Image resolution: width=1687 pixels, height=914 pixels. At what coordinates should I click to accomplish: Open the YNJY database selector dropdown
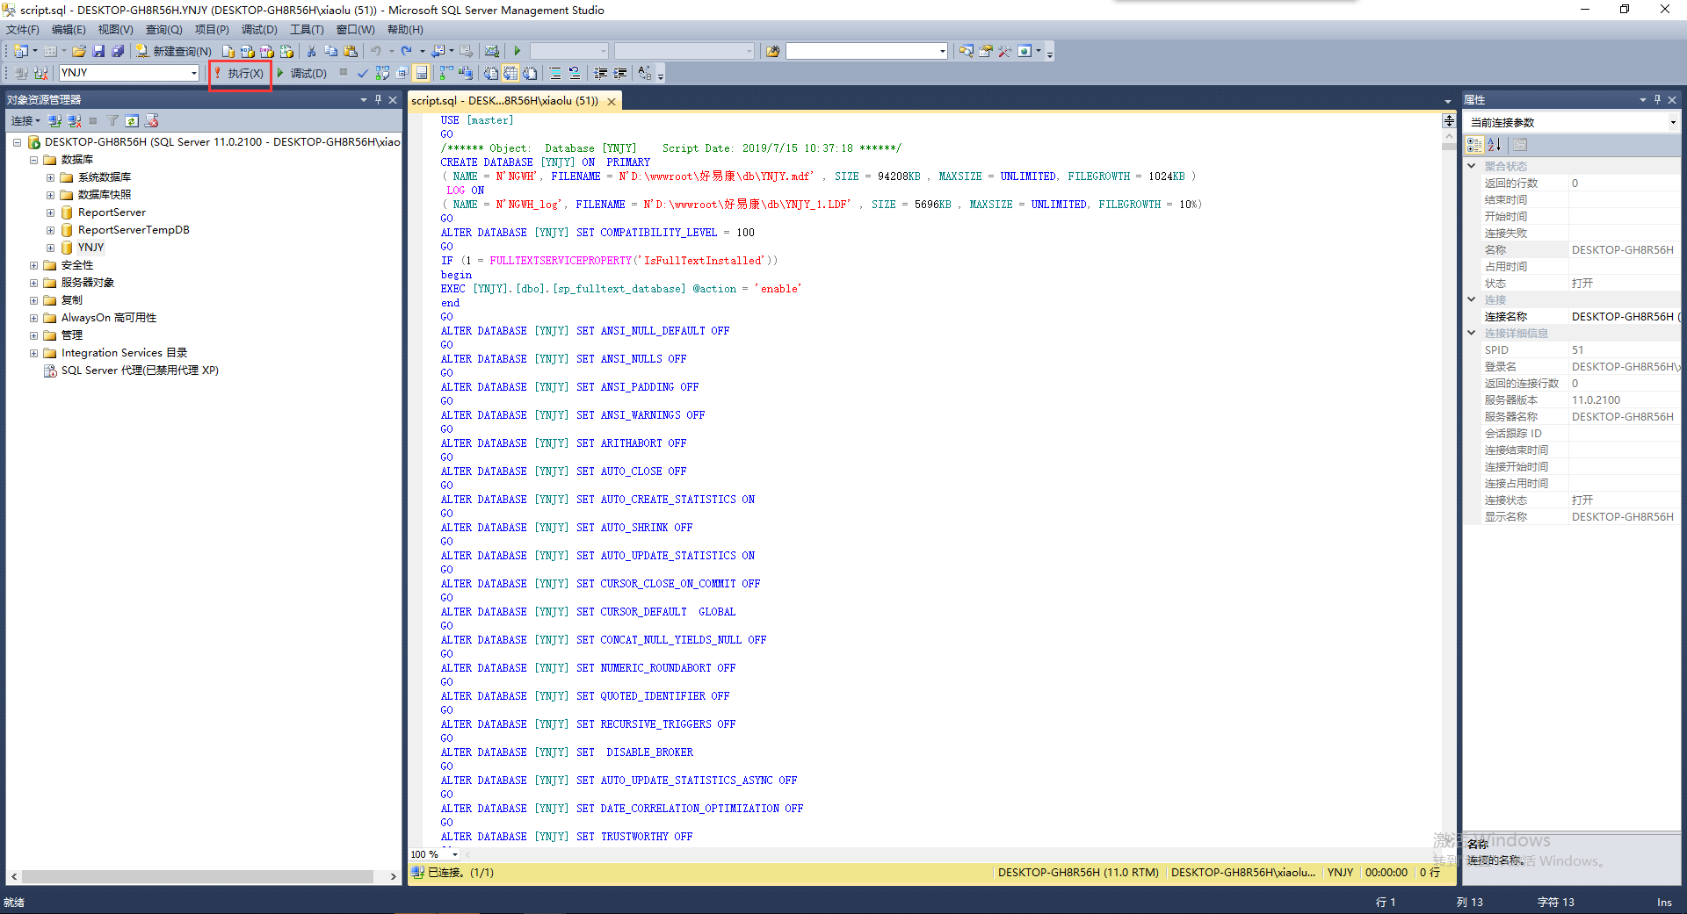coord(194,73)
